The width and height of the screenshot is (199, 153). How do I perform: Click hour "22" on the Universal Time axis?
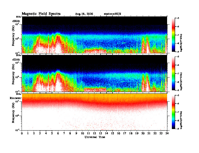(x=155, y=133)
